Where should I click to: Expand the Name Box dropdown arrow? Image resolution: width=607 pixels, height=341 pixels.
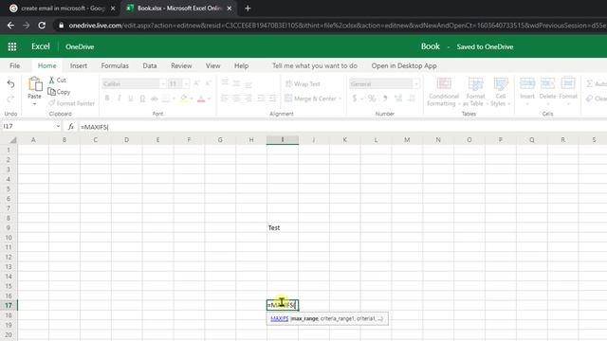tap(58, 126)
